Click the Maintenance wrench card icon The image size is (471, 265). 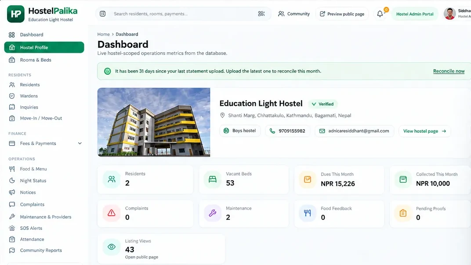click(x=212, y=213)
